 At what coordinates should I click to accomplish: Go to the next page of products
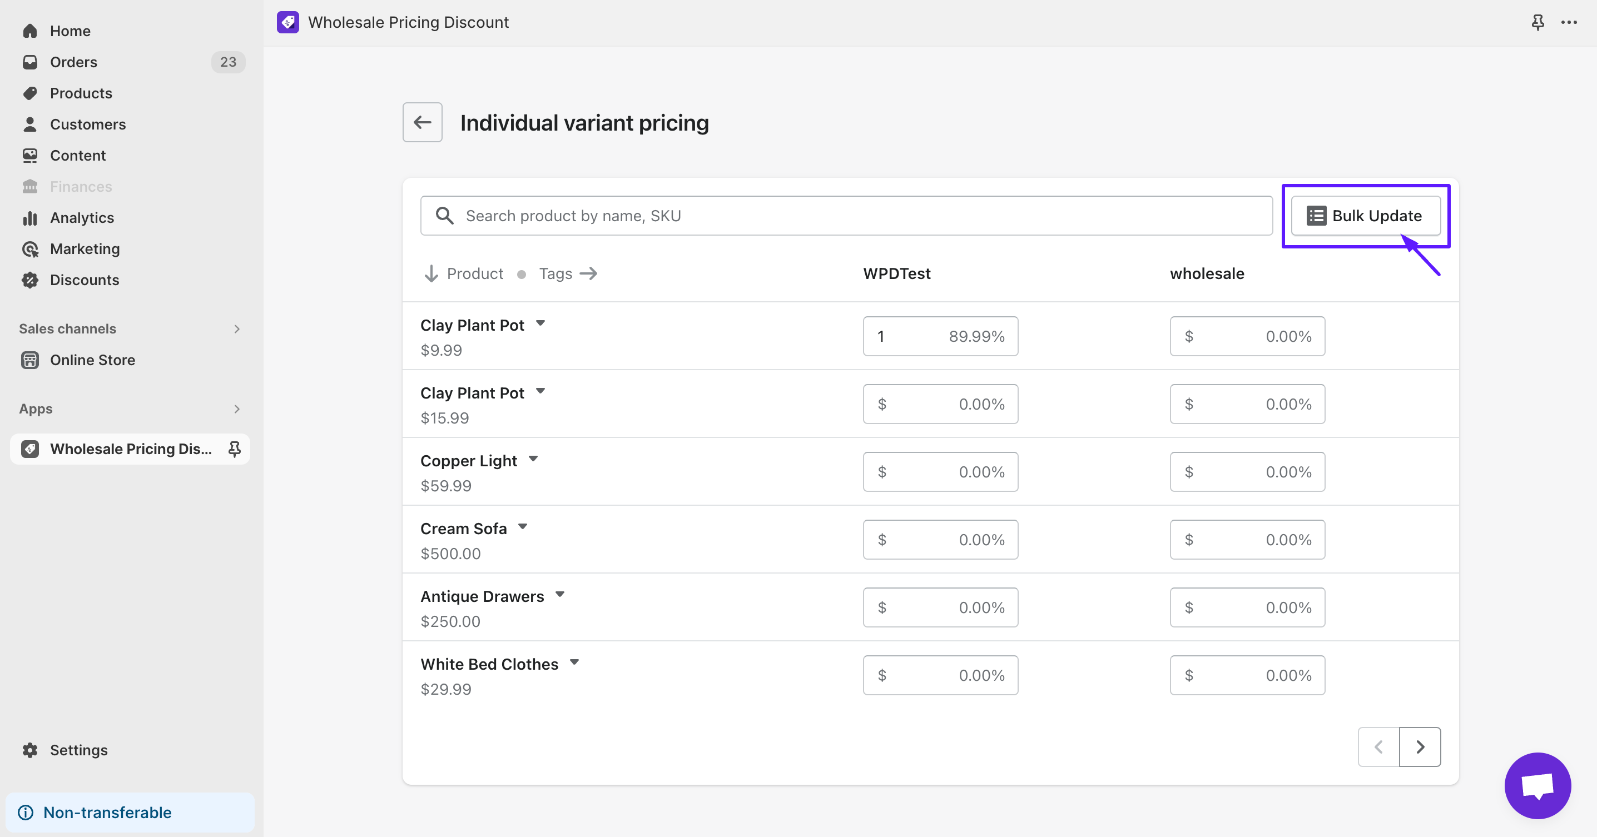tap(1420, 746)
